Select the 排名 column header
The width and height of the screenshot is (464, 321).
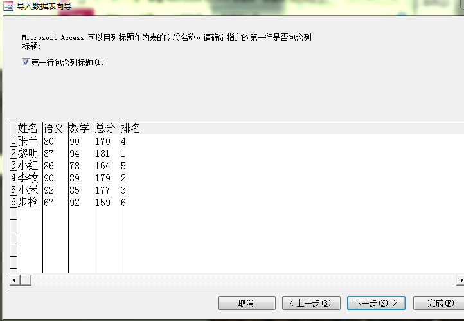click(x=130, y=128)
